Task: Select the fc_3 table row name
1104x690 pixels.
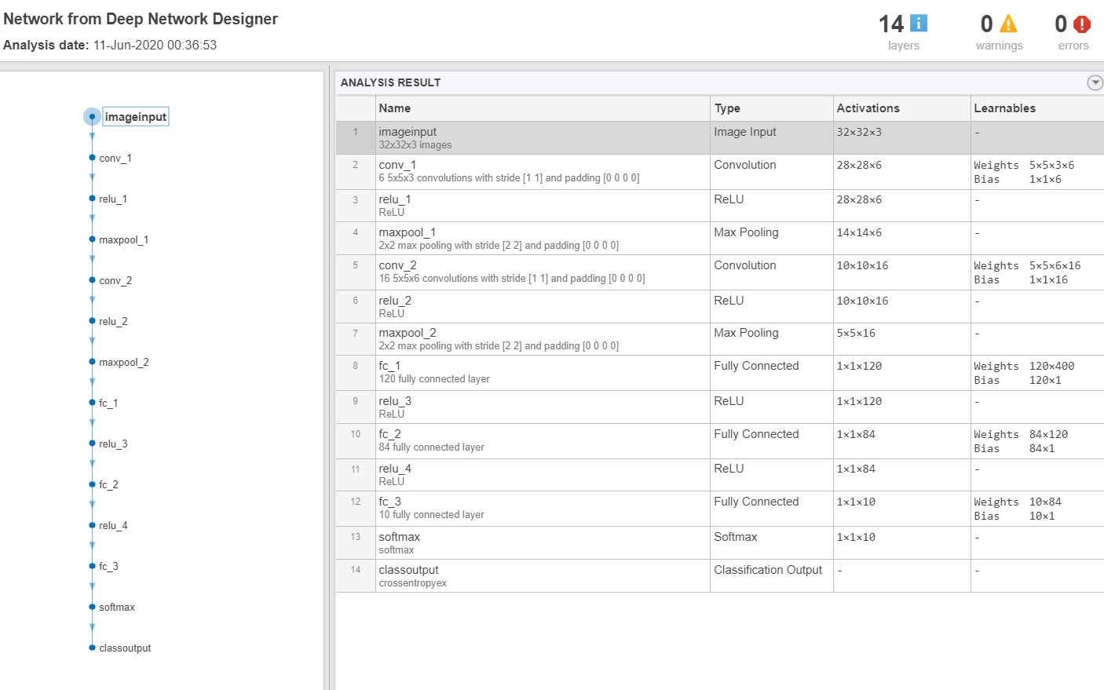Action: click(x=389, y=502)
